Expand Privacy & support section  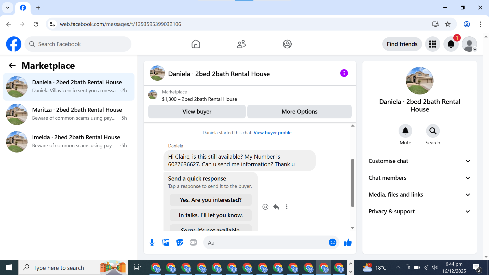pyautogui.click(x=419, y=212)
